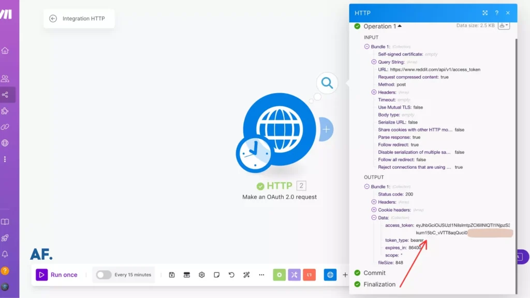Click the Save scenario icon
Image resolution: width=530 pixels, height=298 pixels.
point(172,275)
